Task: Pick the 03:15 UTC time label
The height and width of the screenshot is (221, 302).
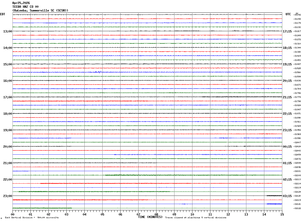Action: pyautogui.click(x=287, y=196)
